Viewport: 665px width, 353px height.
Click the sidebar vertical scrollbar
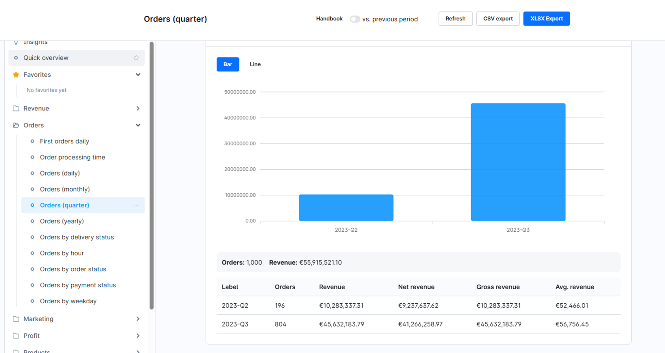152,175
